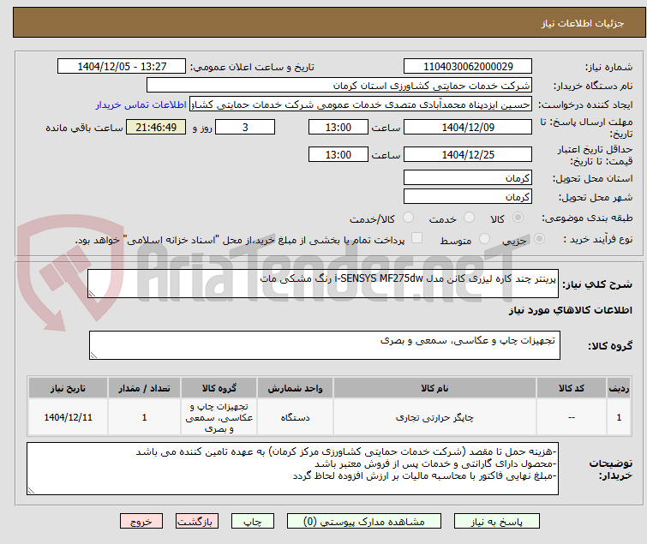
Task: Click the request creator name field
Action: tap(361, 105)
